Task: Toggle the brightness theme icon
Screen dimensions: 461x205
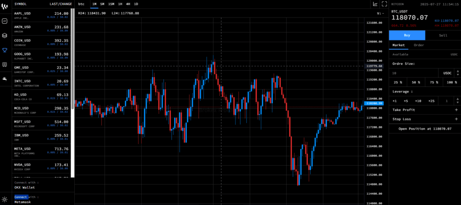Action: click(5, 199)
